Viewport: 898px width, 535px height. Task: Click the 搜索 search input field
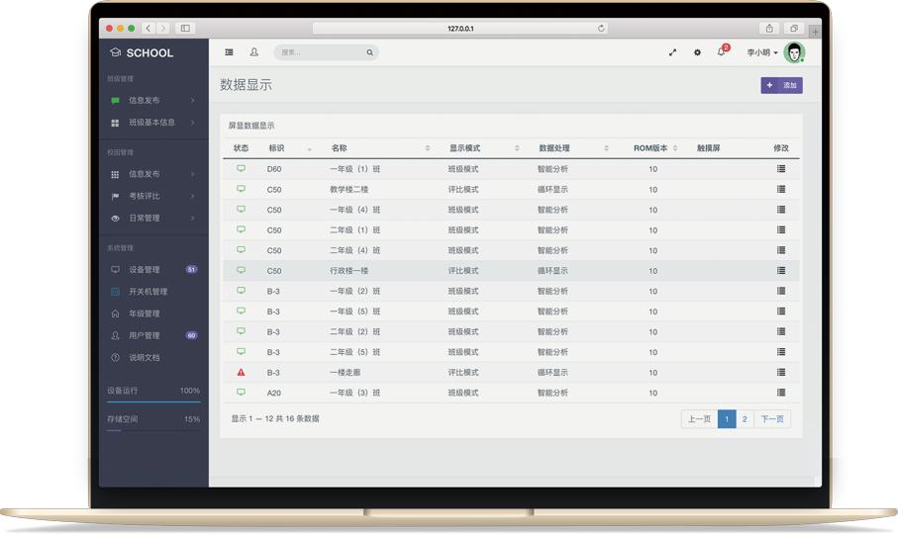pyautogui.click(x=319, y=52)
